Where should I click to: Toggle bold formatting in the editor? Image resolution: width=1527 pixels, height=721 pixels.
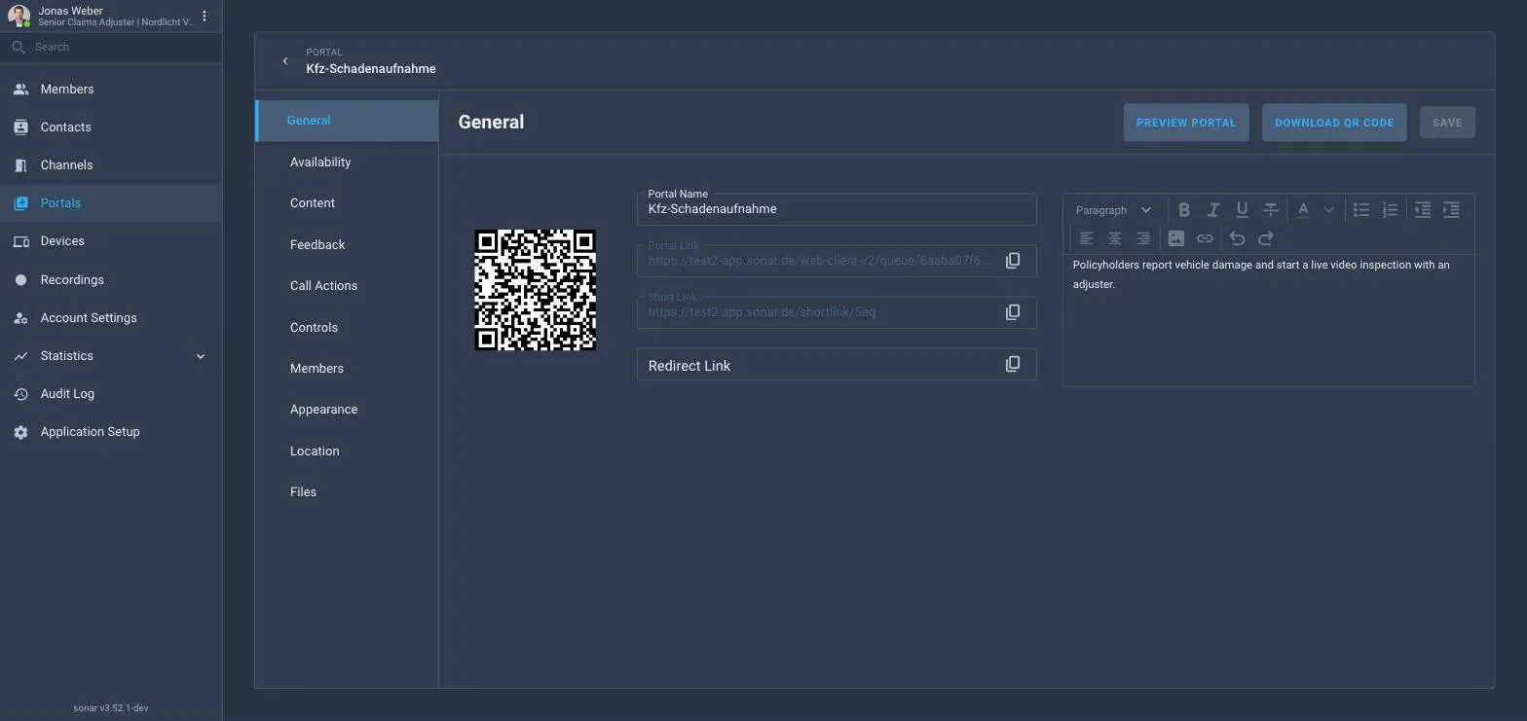pyautogui.click(x=1184, y=209)
